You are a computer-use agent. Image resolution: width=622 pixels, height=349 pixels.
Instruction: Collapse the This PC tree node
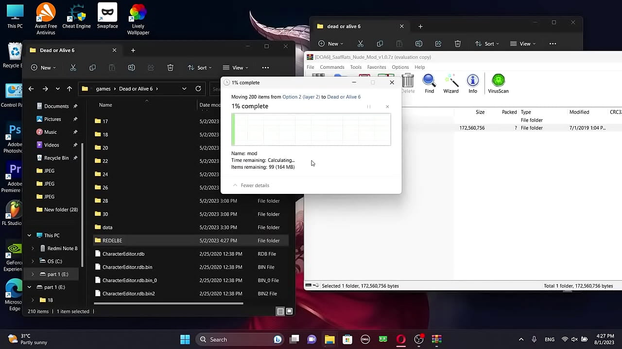[29, 236]
